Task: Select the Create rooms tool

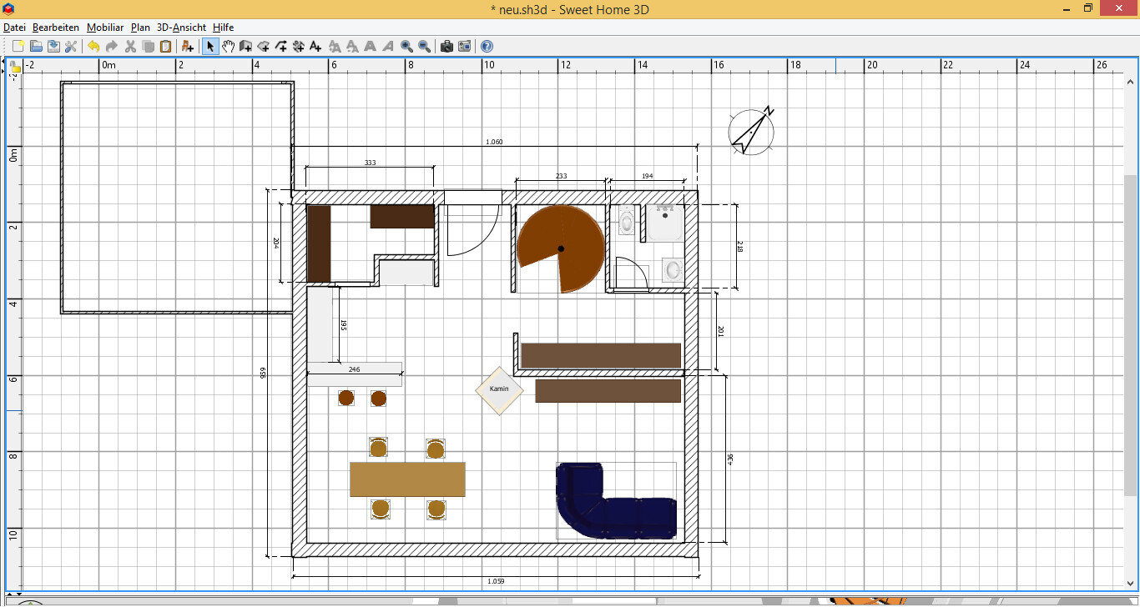Action: coord(264,47)
